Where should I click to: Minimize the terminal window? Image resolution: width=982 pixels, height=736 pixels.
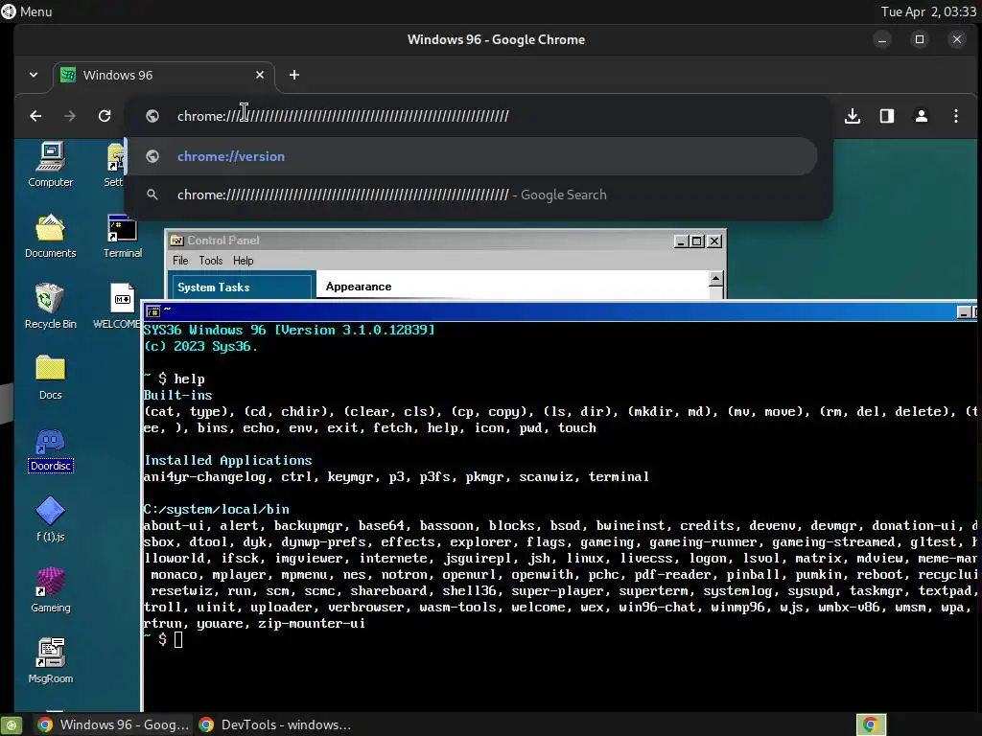[x=964, y=311]
